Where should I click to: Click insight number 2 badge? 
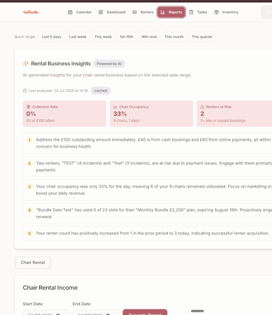click(x=29, y=163)
